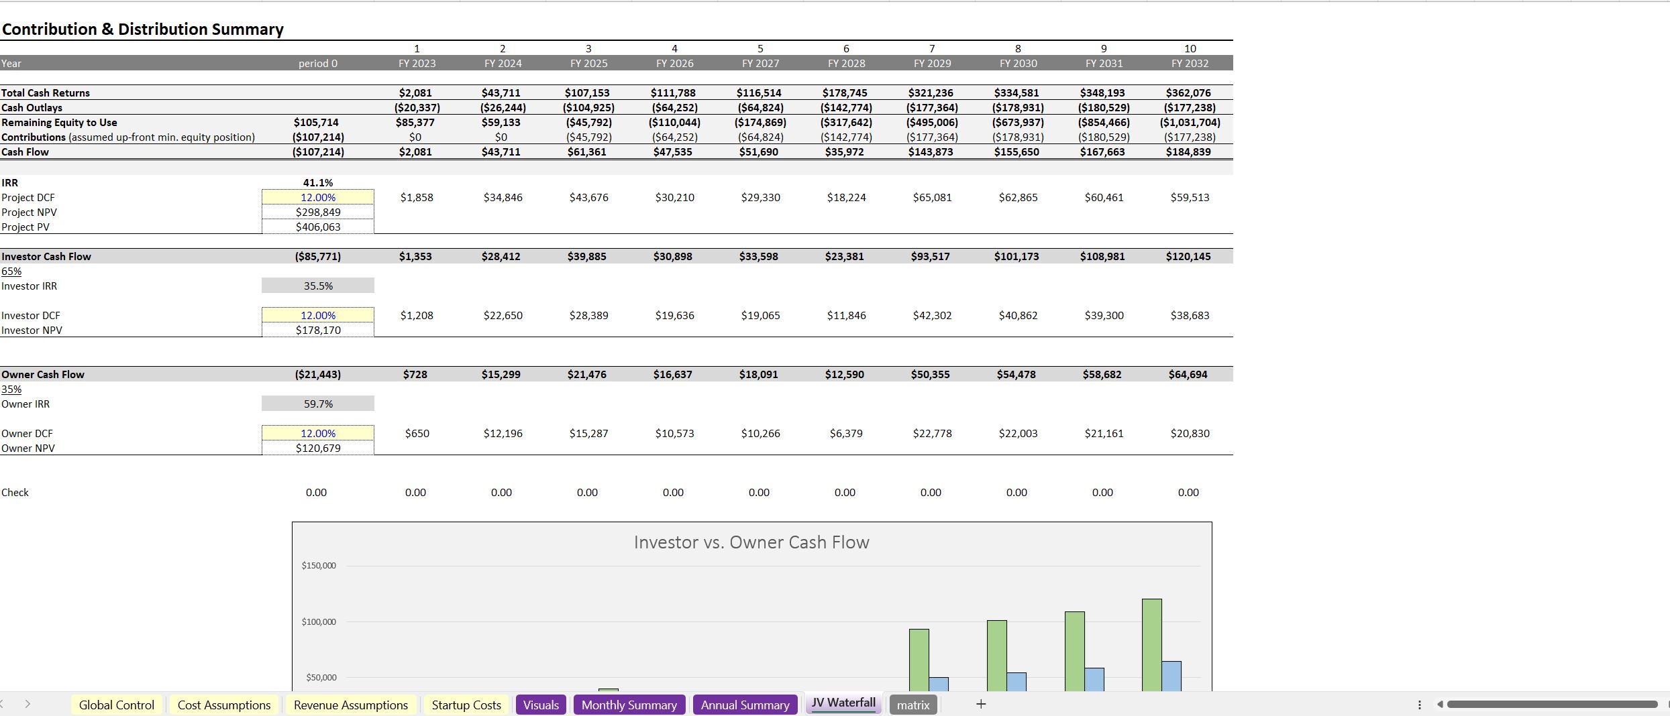Go to the Startup Costs tab
This screenshot has height=716, width=1670.
(x=466, y=705)
